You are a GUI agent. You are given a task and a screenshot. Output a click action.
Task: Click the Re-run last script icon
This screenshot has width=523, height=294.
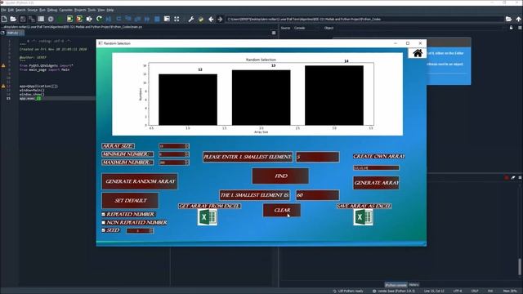[99, 19]
